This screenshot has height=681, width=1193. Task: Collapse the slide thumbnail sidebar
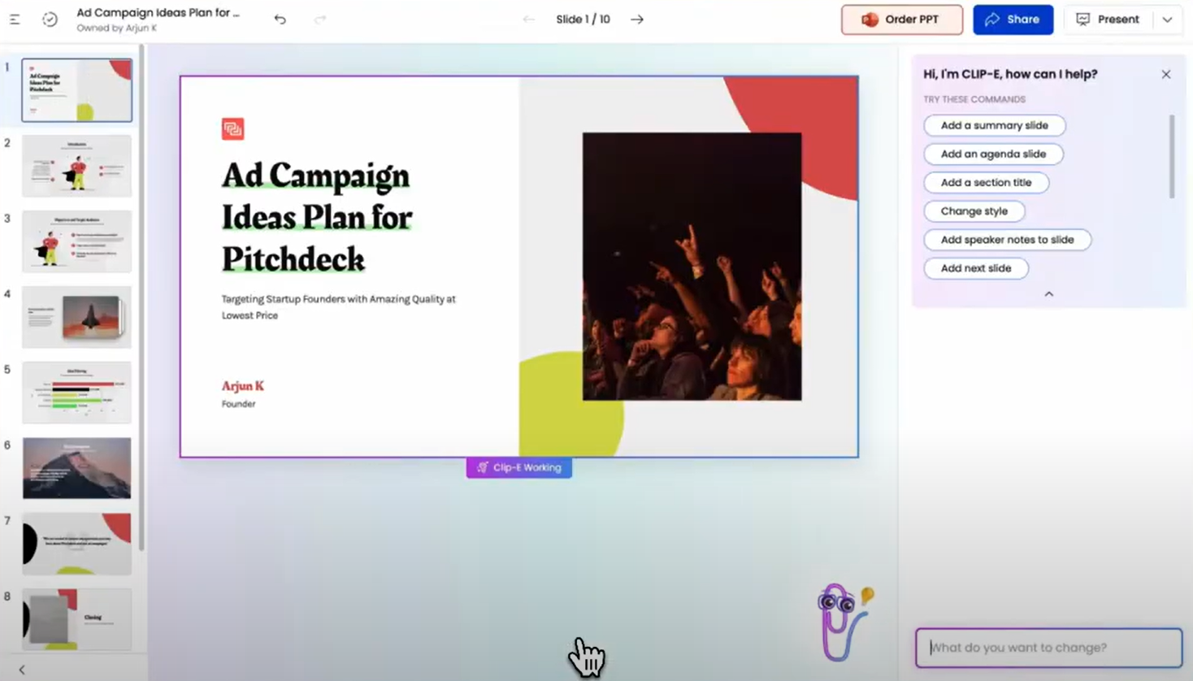[22, 670]
